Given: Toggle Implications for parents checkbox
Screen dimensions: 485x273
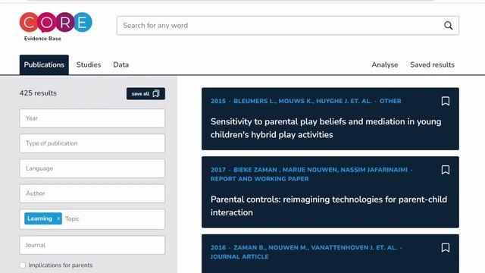Looking at the screenshot, I should click(x=23, y=265).
